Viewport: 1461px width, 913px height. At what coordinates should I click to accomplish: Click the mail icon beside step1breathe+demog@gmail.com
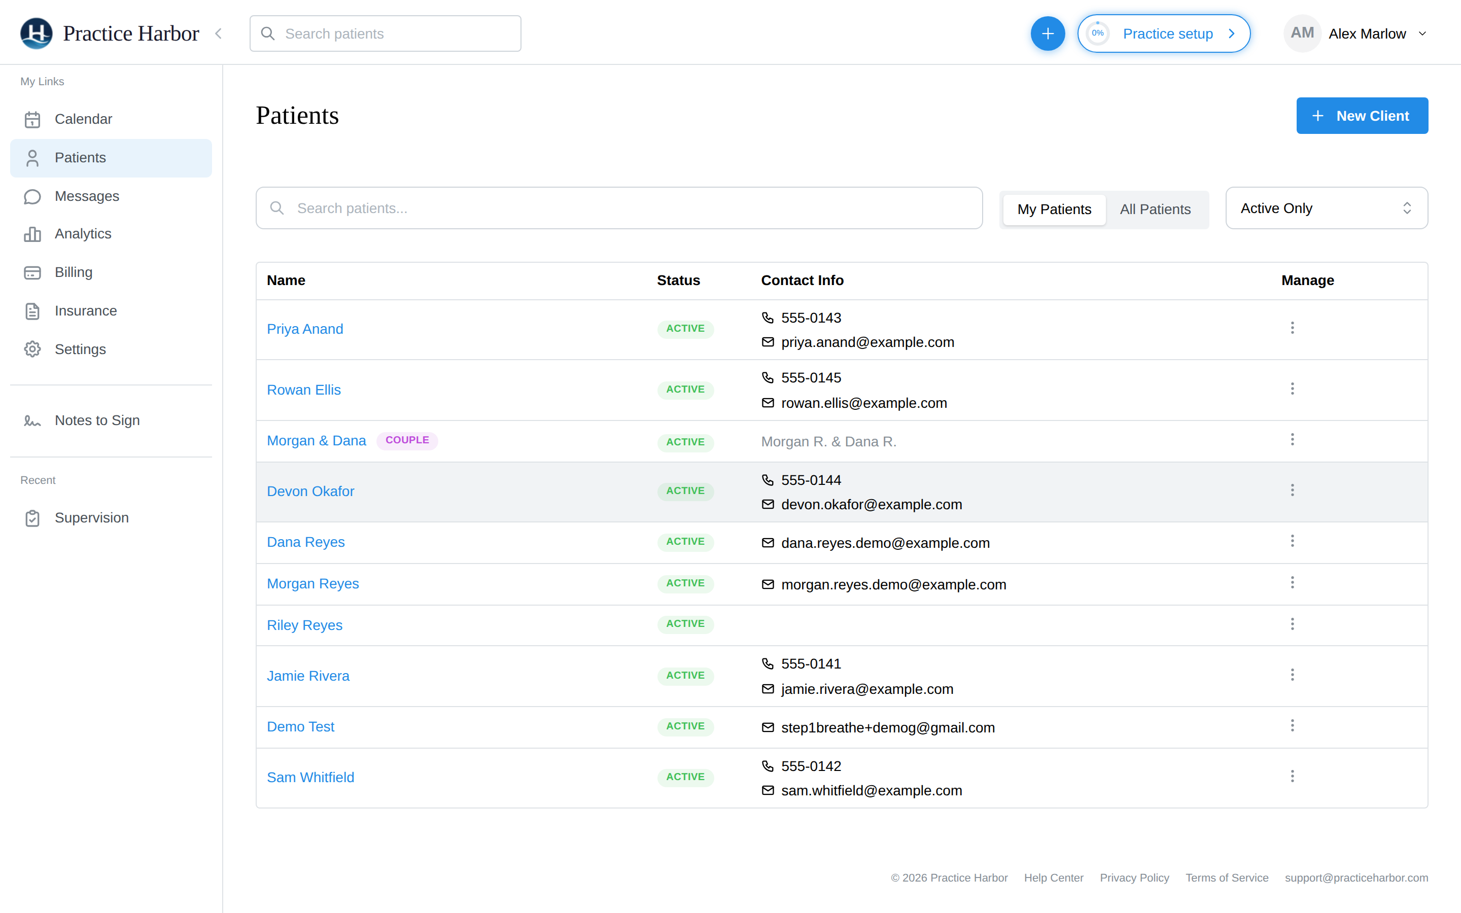tap(768, 728)
